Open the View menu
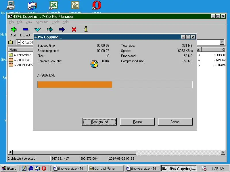This screenshot has height=172, width=230. (x=29, y=22)
